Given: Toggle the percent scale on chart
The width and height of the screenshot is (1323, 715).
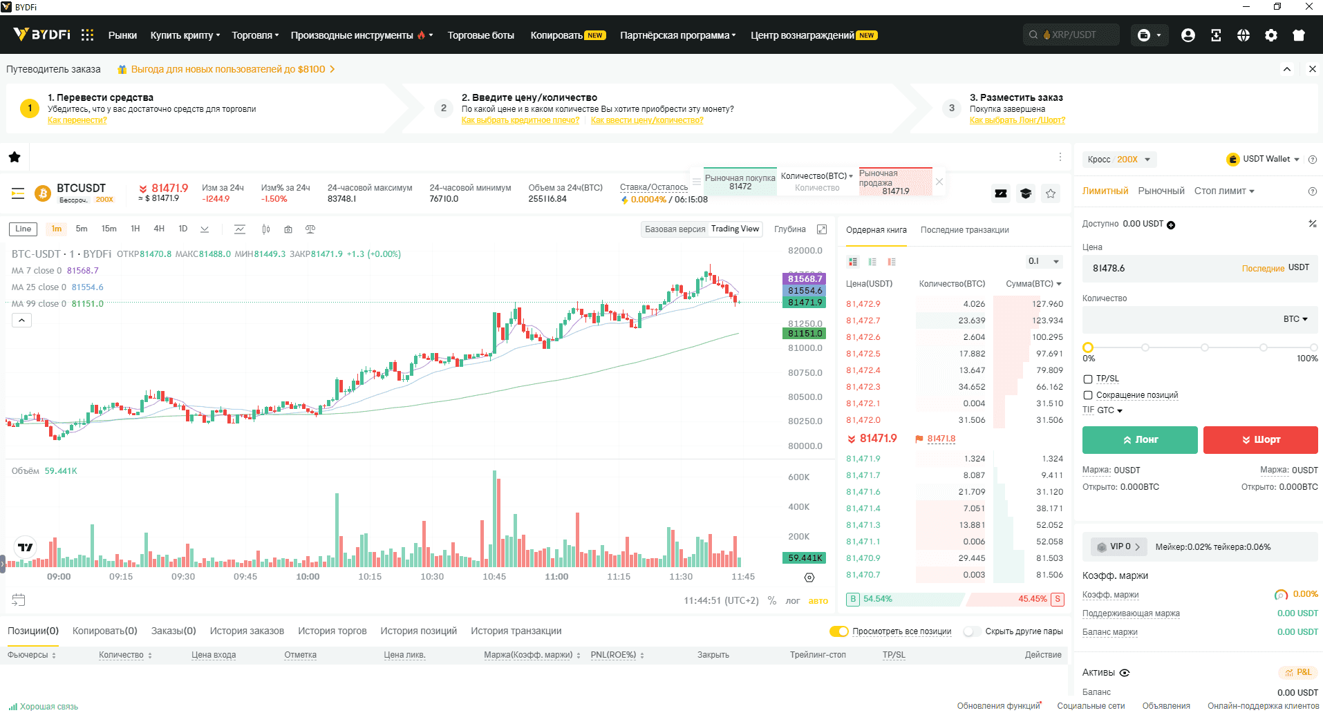Looking at the screenshot, I should (772, 600).
